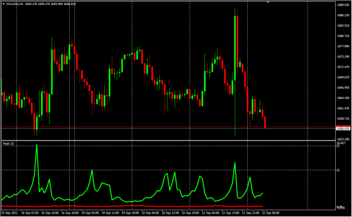Image resolution: width=352 pixels, height=217 pixels.
Task: Select the tall green spike candle on 21 Sep
Action: coord(235,48)
